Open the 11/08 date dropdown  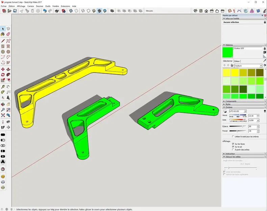[258, 121]
